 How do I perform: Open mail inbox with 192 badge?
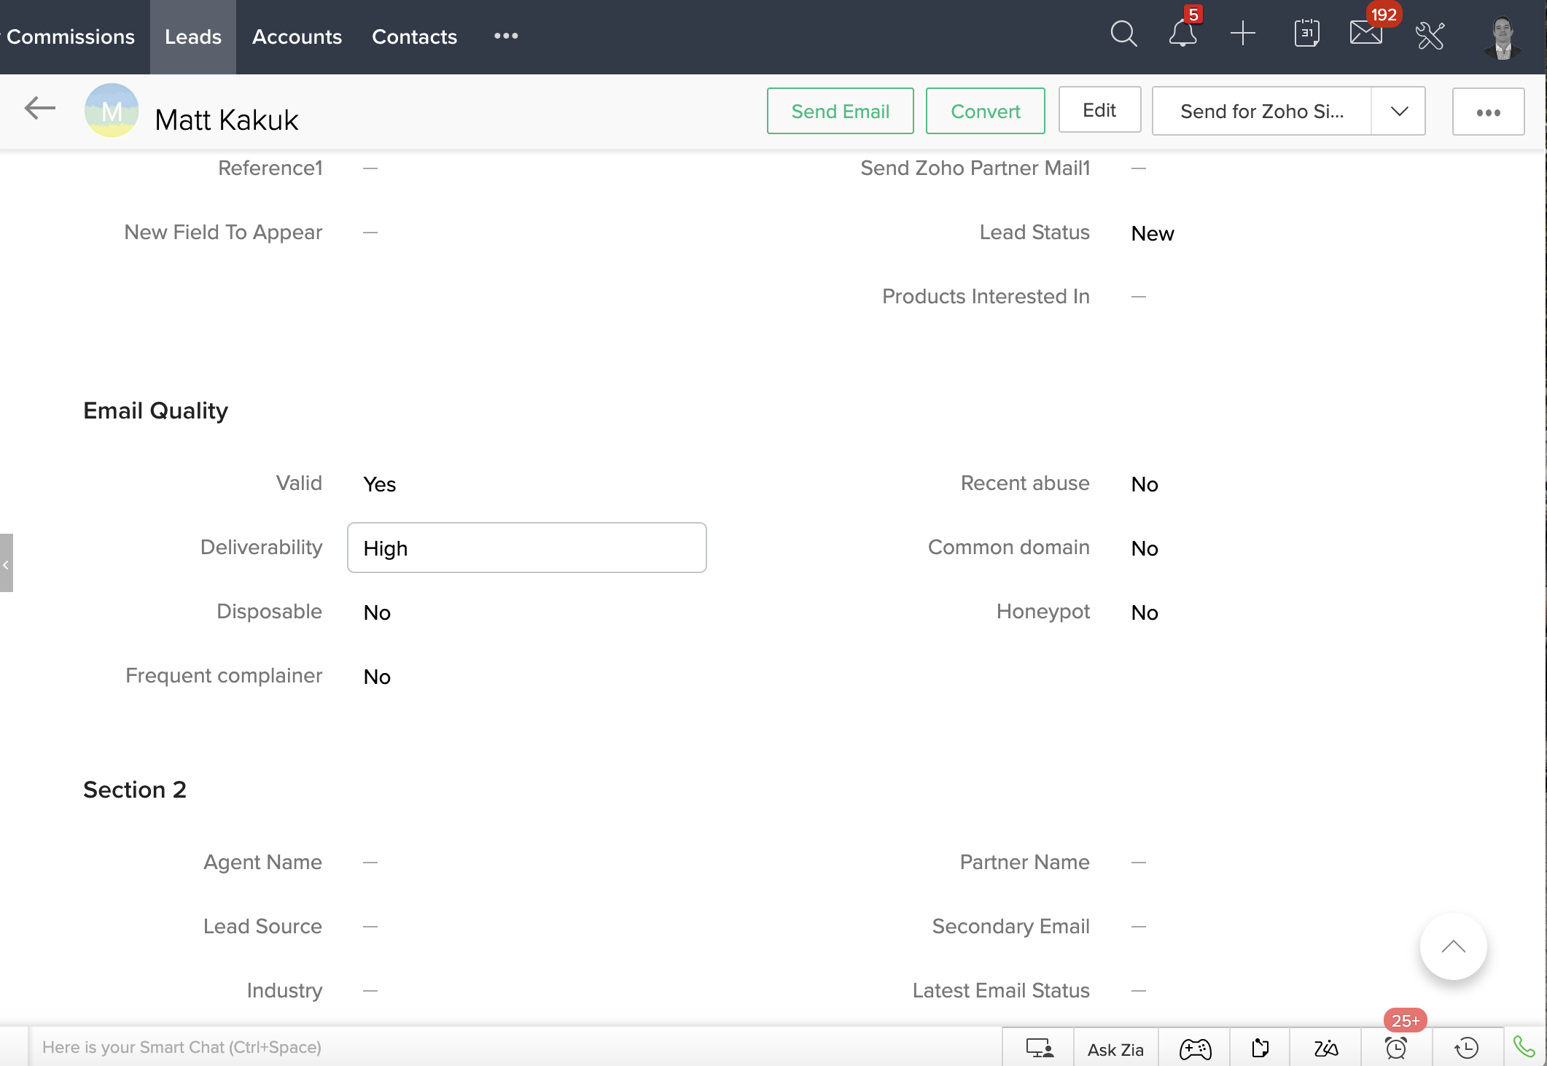(1365, 34)
